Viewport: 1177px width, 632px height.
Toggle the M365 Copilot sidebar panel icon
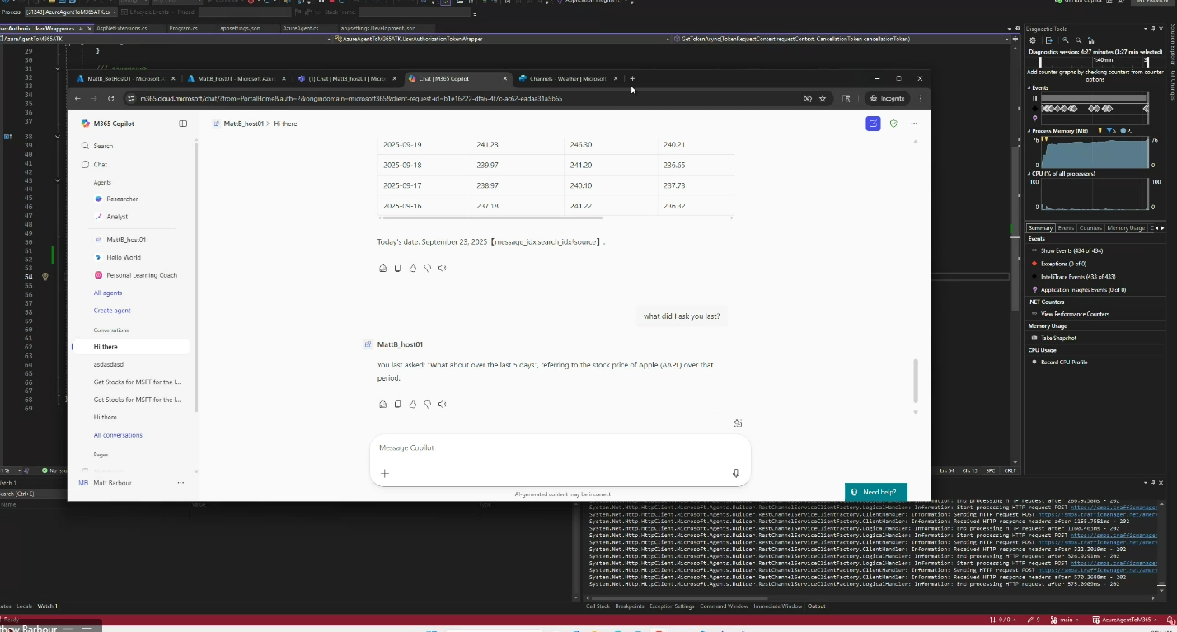(183, 124)
